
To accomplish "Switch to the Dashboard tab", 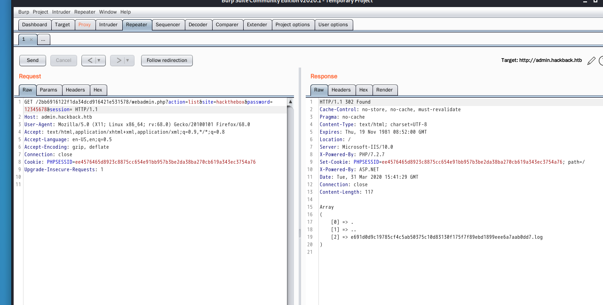I will pos(35,25).
